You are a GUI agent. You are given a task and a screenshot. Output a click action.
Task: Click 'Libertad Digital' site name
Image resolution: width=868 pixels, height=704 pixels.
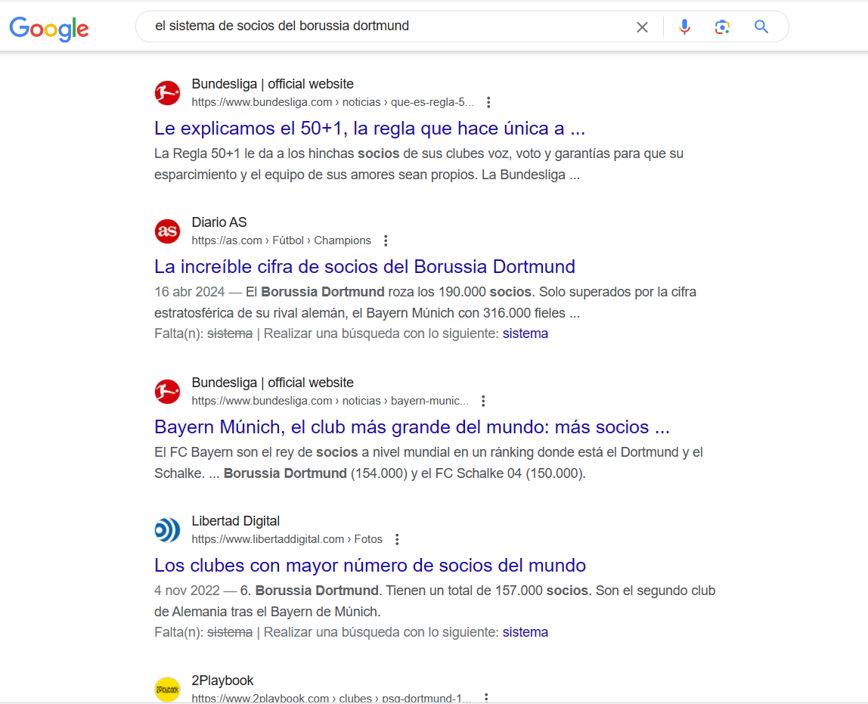(235, 521)
